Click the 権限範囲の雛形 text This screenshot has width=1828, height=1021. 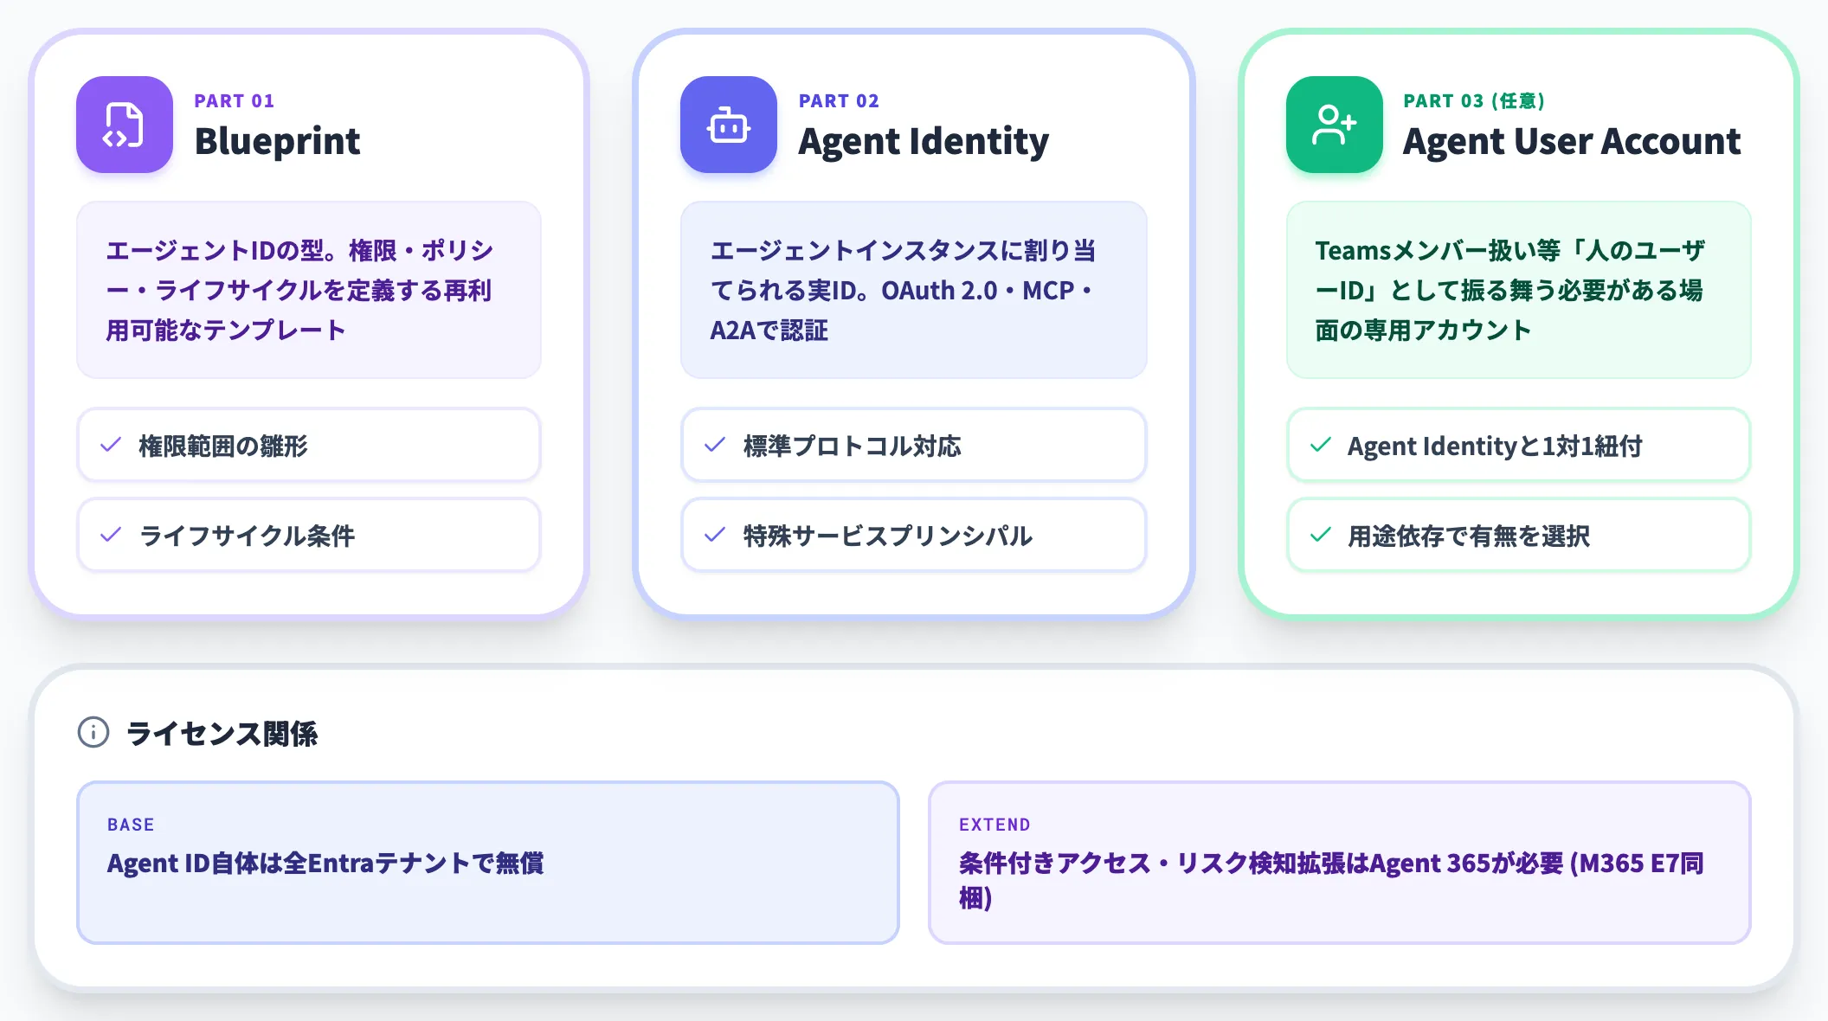223,446
